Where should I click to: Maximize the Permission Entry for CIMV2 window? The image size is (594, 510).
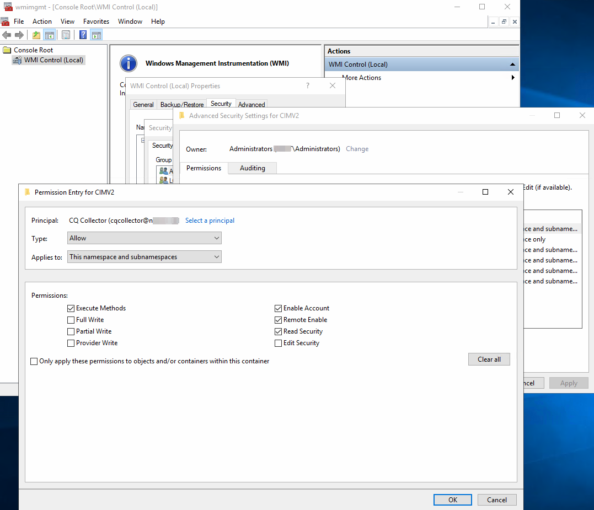tap(485, 192)
